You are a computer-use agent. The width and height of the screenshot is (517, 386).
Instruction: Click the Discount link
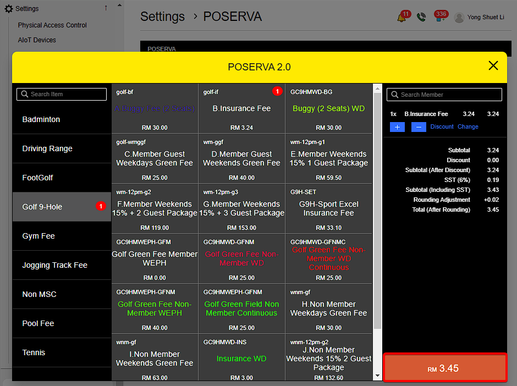point(442,126)
